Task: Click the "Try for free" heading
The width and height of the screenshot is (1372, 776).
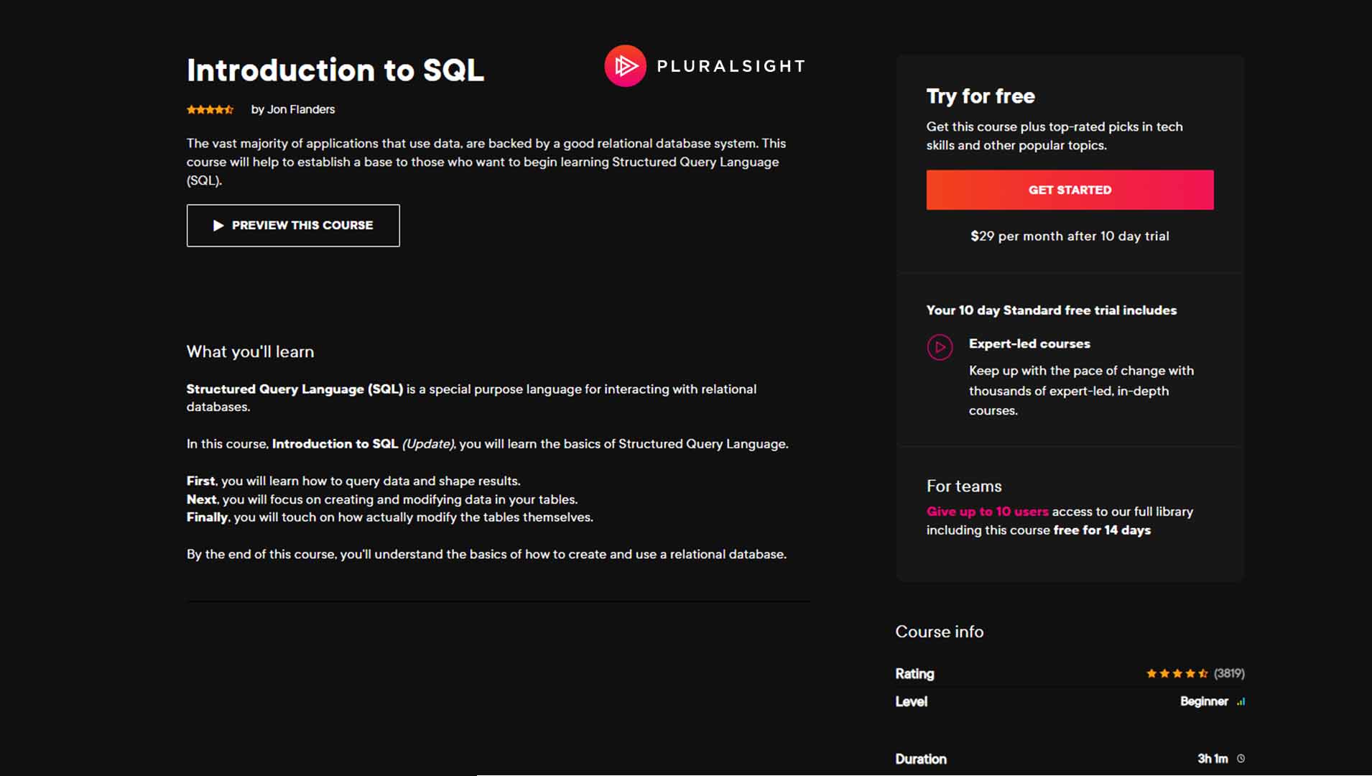Action: (981, 96)
